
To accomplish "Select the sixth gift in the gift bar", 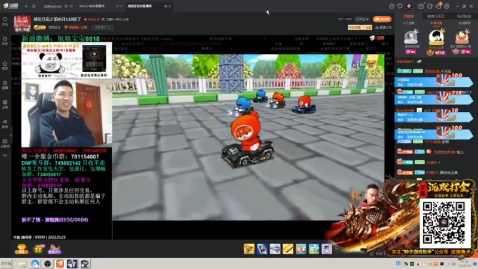I will [314, 249].
